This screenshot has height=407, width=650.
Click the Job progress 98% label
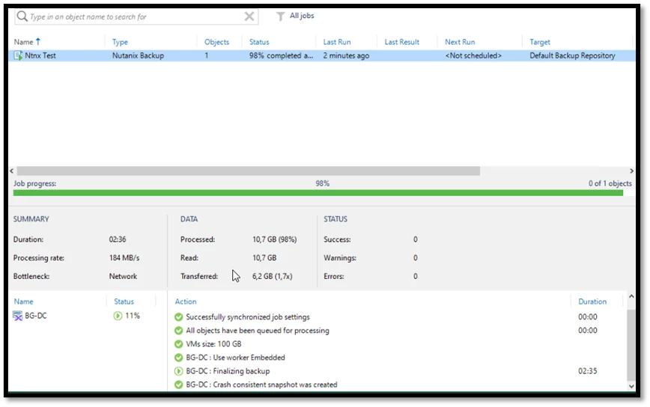click(x=323, y=183)
